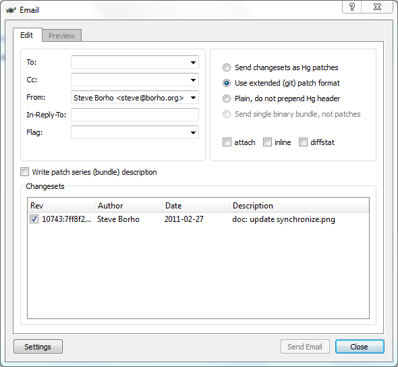Expand the From address dropdown
Screen dimensions: 398x367
pos(193,97)
